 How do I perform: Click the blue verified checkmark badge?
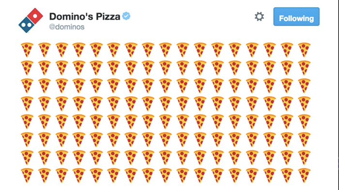click(126, 16)
